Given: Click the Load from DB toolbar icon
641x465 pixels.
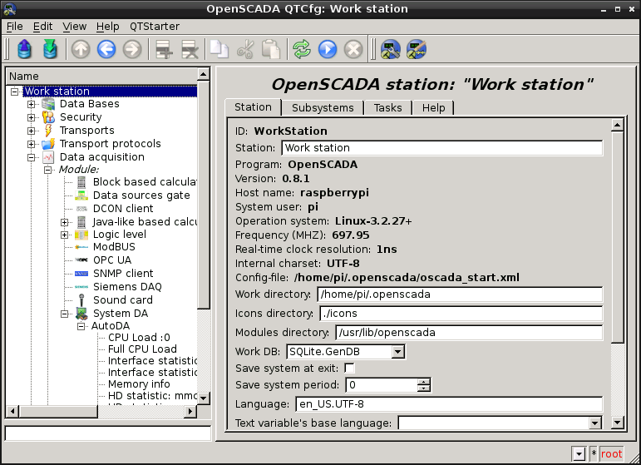Looking at the screenshot, I should (x=25, y=49).
